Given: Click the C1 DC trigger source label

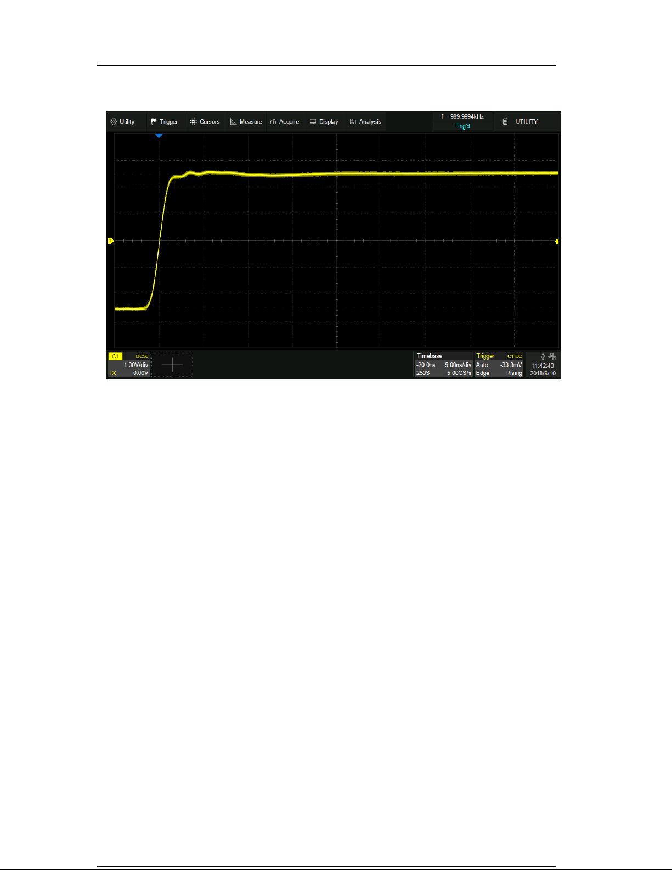Looking at the screenshot, I should 515,356.
